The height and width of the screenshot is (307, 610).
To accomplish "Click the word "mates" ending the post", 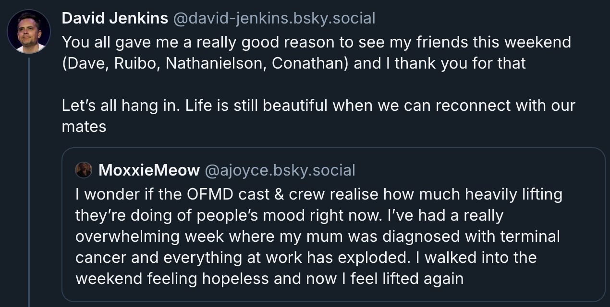I will [84, 127].
